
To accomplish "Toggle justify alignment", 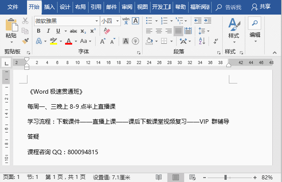I will pos(178,31).
